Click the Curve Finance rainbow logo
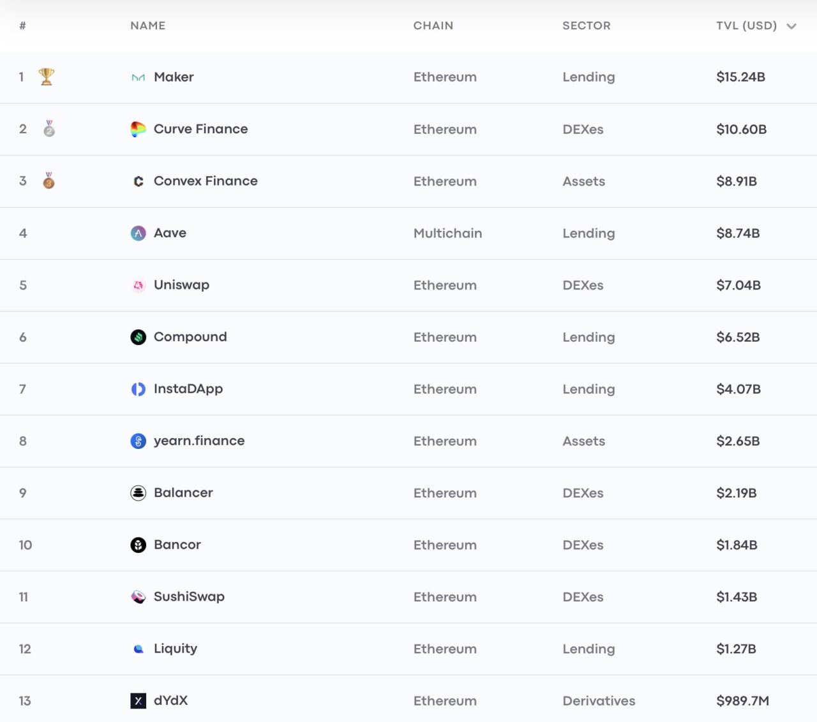Viewport: 817px width, 722px height. 138,129
